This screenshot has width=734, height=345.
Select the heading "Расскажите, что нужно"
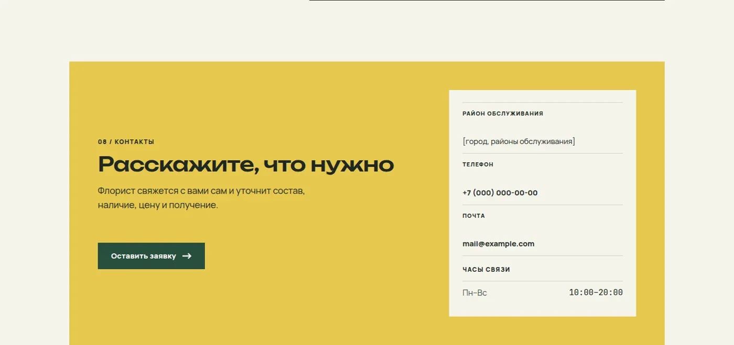pyautogui.click(x=246, y=164)
